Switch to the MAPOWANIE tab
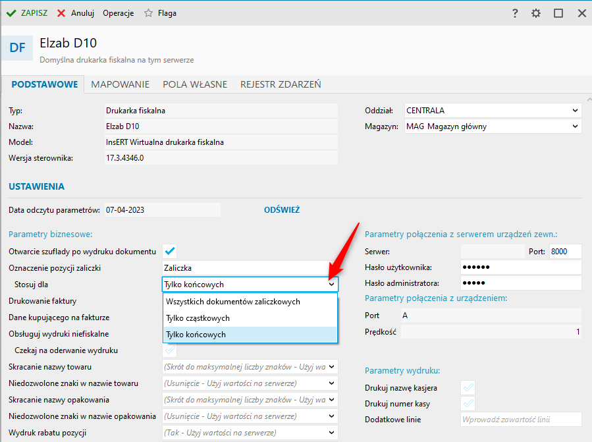Screen dimensions: 592x442 [x=120, y=84]
